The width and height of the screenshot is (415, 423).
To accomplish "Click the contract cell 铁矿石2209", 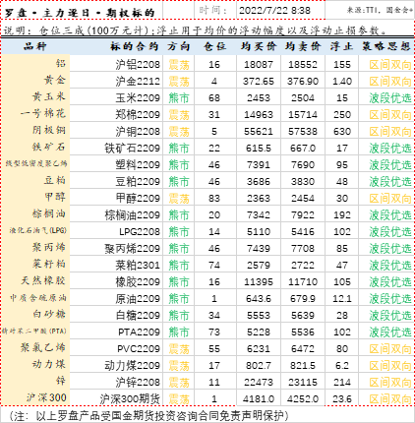I will pos(133,149).
